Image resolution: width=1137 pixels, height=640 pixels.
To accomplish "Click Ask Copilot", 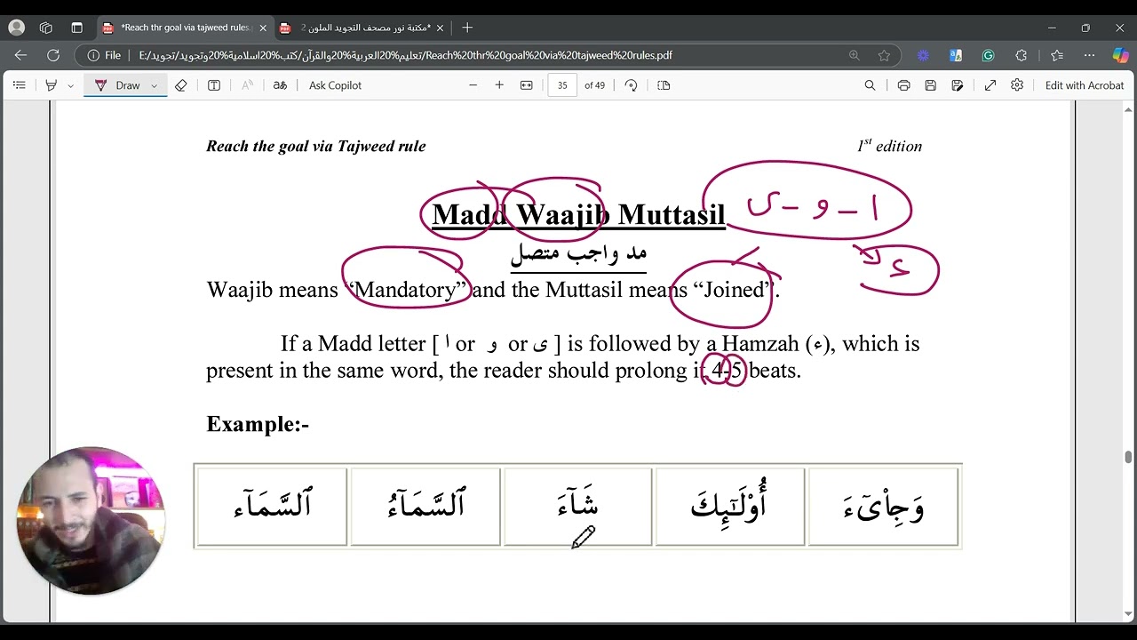I will tap(335, 85).
